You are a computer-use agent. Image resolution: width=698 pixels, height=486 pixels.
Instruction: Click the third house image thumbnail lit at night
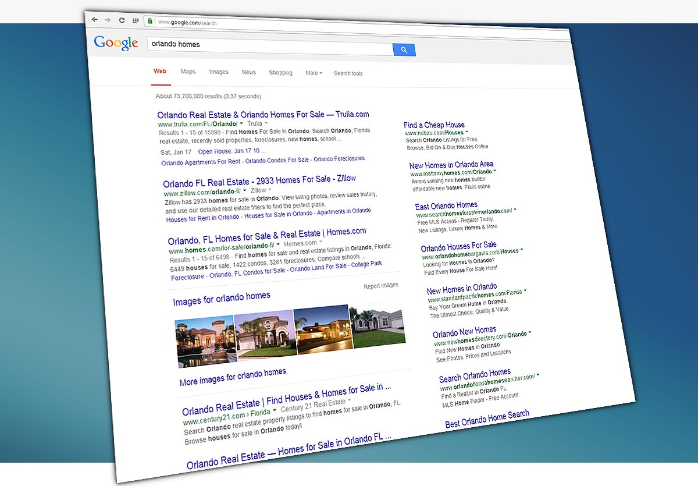[x=323, y=328]
